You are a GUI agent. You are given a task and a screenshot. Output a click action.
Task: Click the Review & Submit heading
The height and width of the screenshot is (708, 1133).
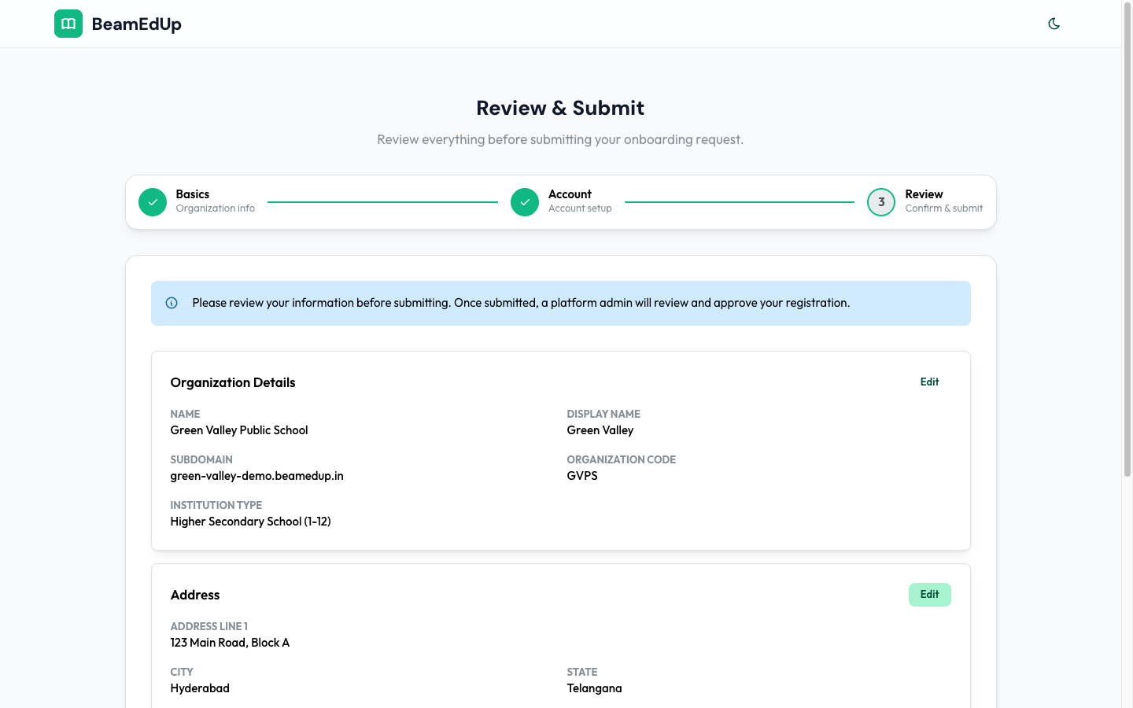tap(560, 108)
